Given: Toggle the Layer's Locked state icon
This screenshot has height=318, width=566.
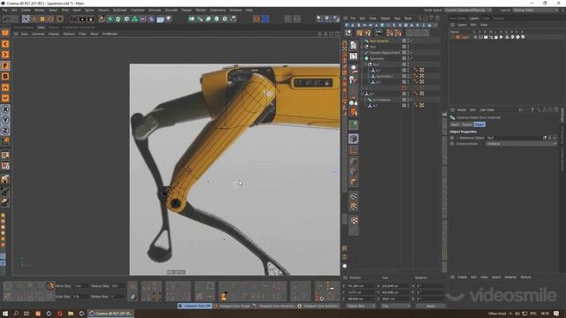Looking at the screenshot, I should click(496, 37).
